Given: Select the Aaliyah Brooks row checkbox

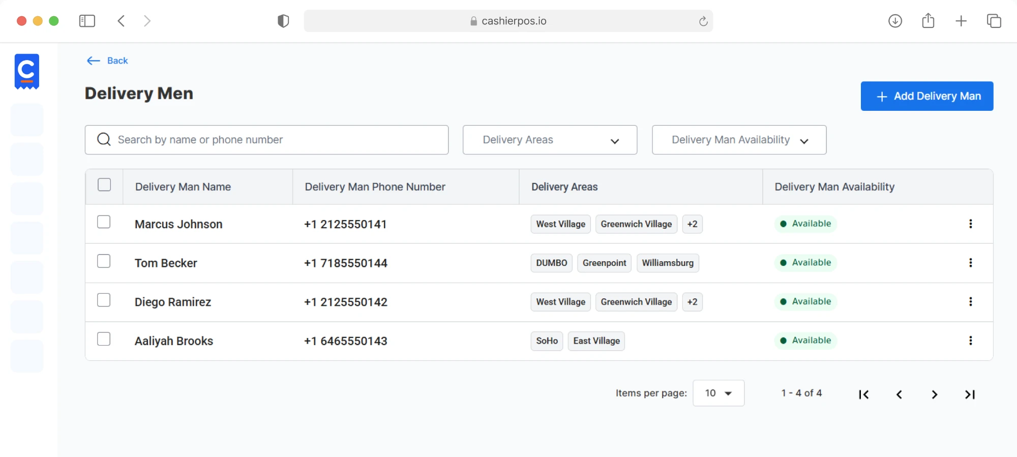Looking at the screenshot, I should tap(104, 339).
